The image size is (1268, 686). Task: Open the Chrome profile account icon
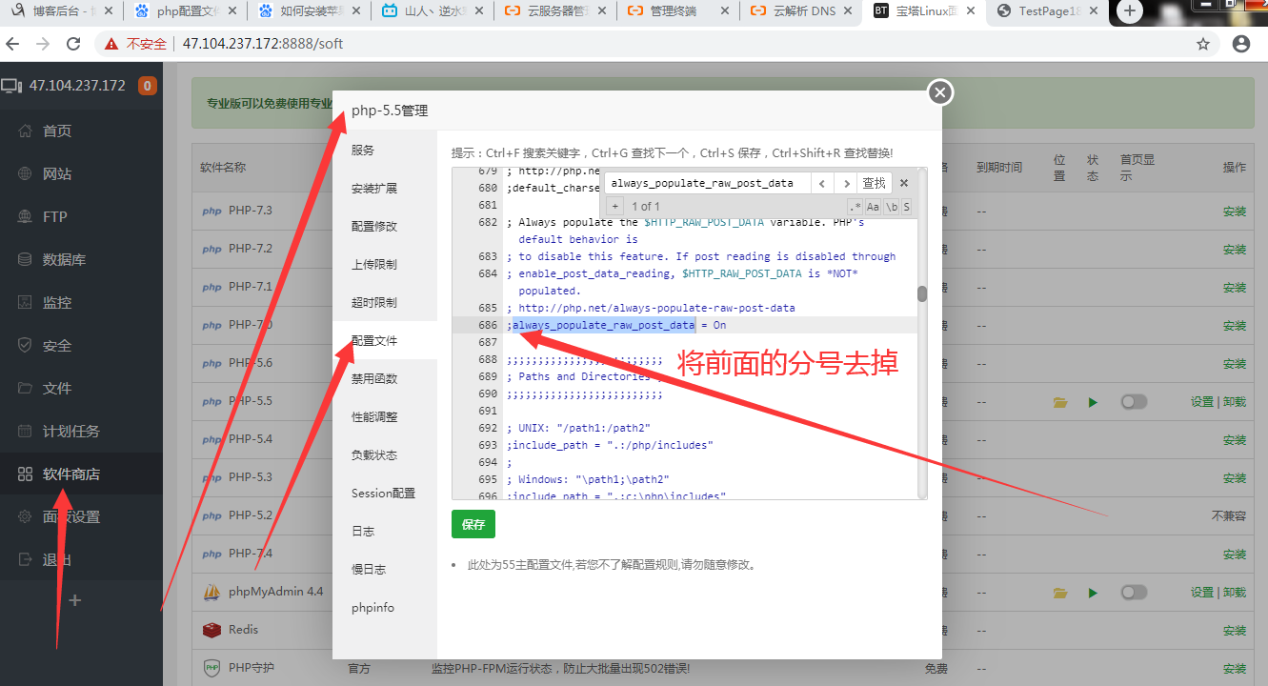click(1241, 44)
